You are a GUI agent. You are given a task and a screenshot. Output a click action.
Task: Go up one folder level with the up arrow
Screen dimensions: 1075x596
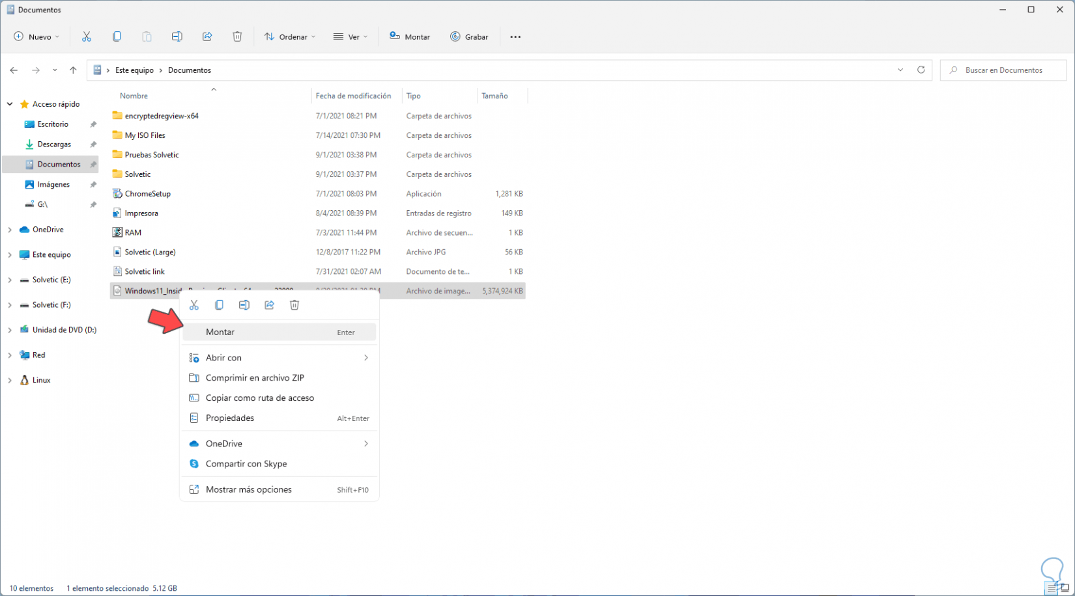[x=73, y=70]
